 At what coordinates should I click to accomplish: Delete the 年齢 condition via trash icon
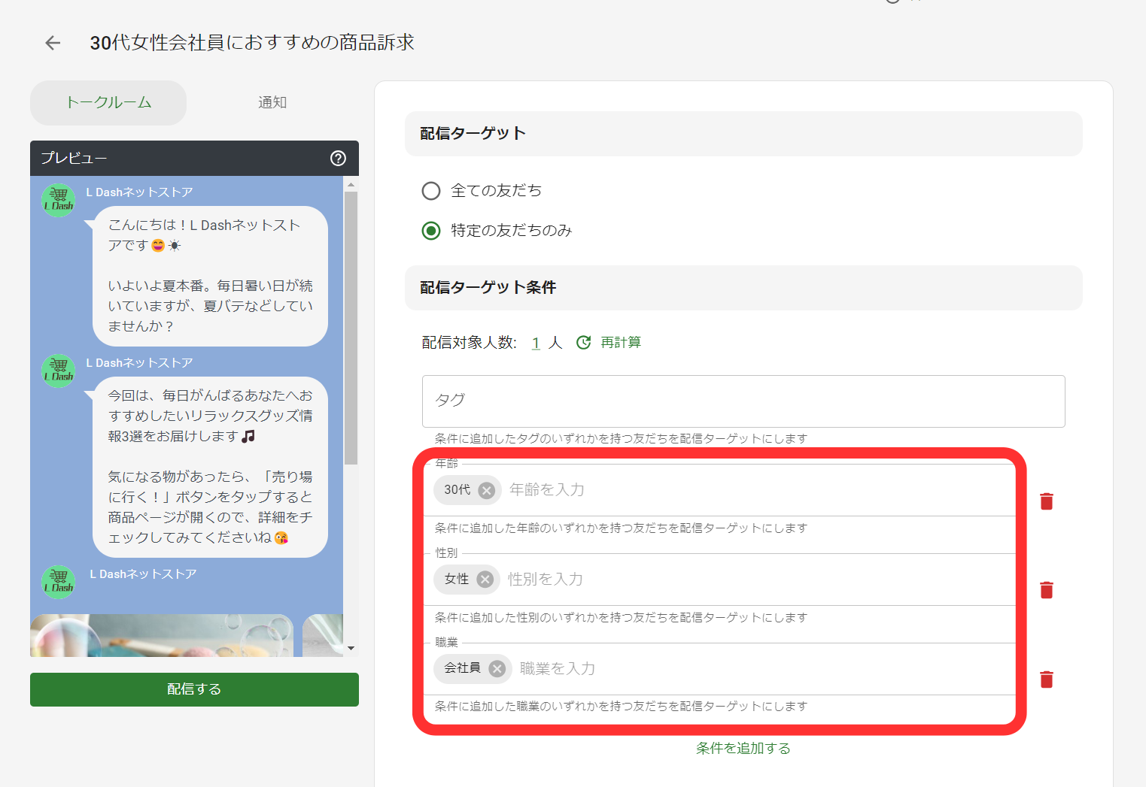[x=1046, y=501]
